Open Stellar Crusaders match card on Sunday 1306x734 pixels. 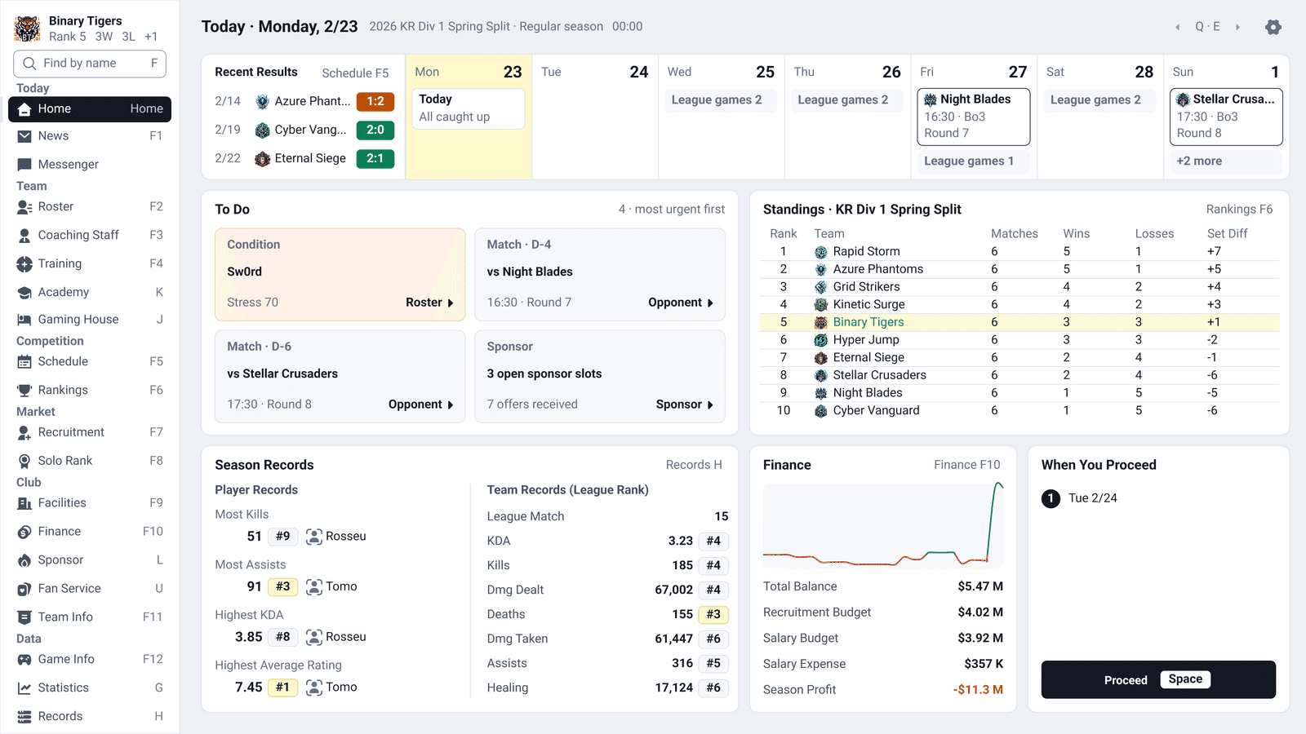point(1226,117)
